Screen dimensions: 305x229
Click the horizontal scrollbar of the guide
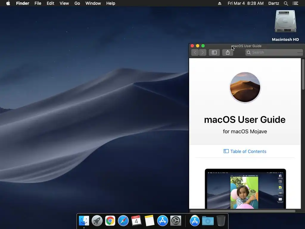point(242,211)
